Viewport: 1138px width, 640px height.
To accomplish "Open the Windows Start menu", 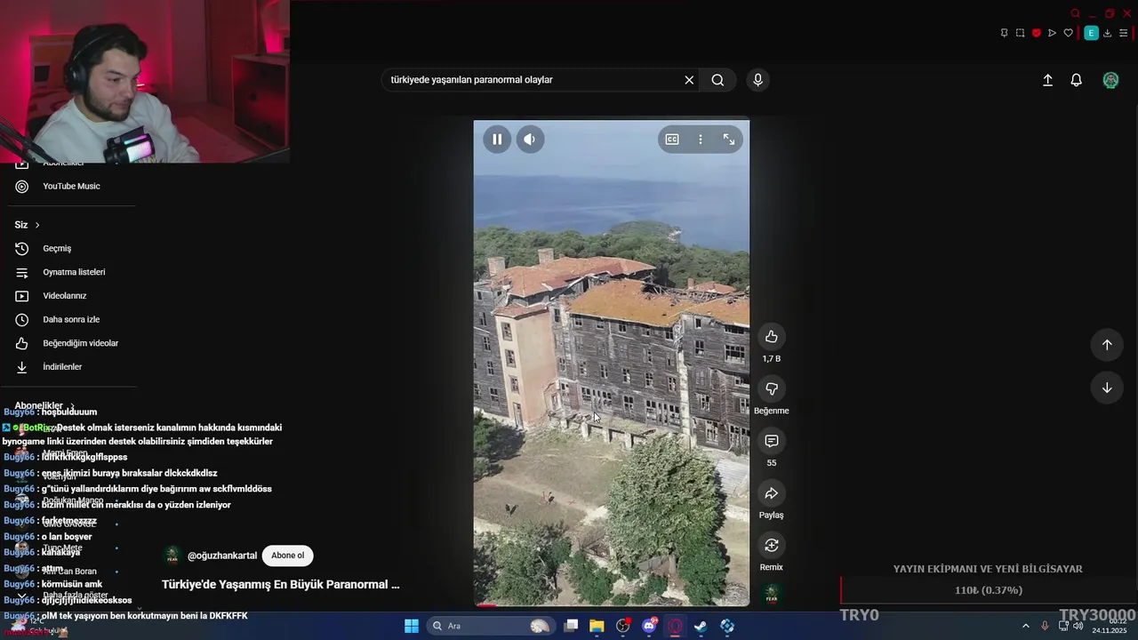I will pyautogui.click(x=412, y=626).
